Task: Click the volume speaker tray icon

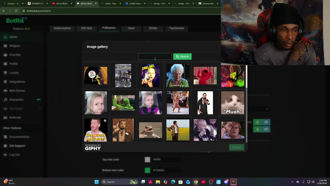Action: 313,182
